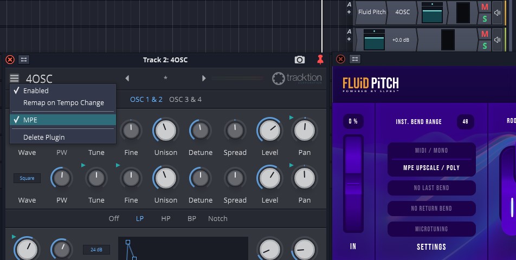
Task: Solo the +0.0 dB track with S
Action: click(x=485, y=45)
